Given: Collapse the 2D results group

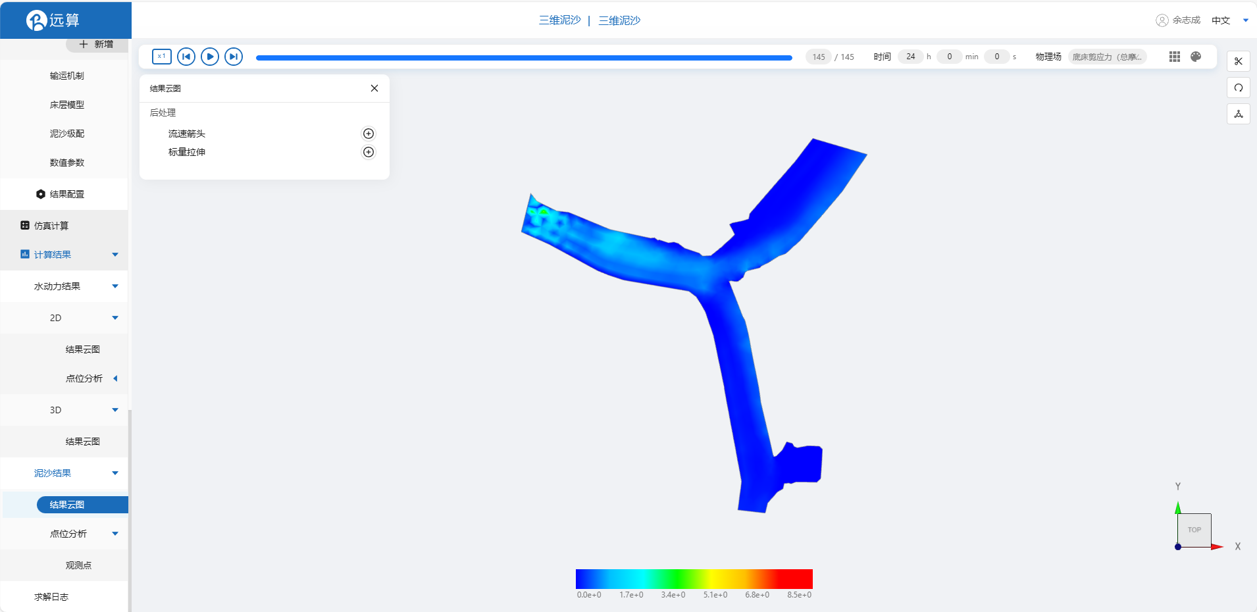Looking at the screenshot, I should click(x=115, y=318).
